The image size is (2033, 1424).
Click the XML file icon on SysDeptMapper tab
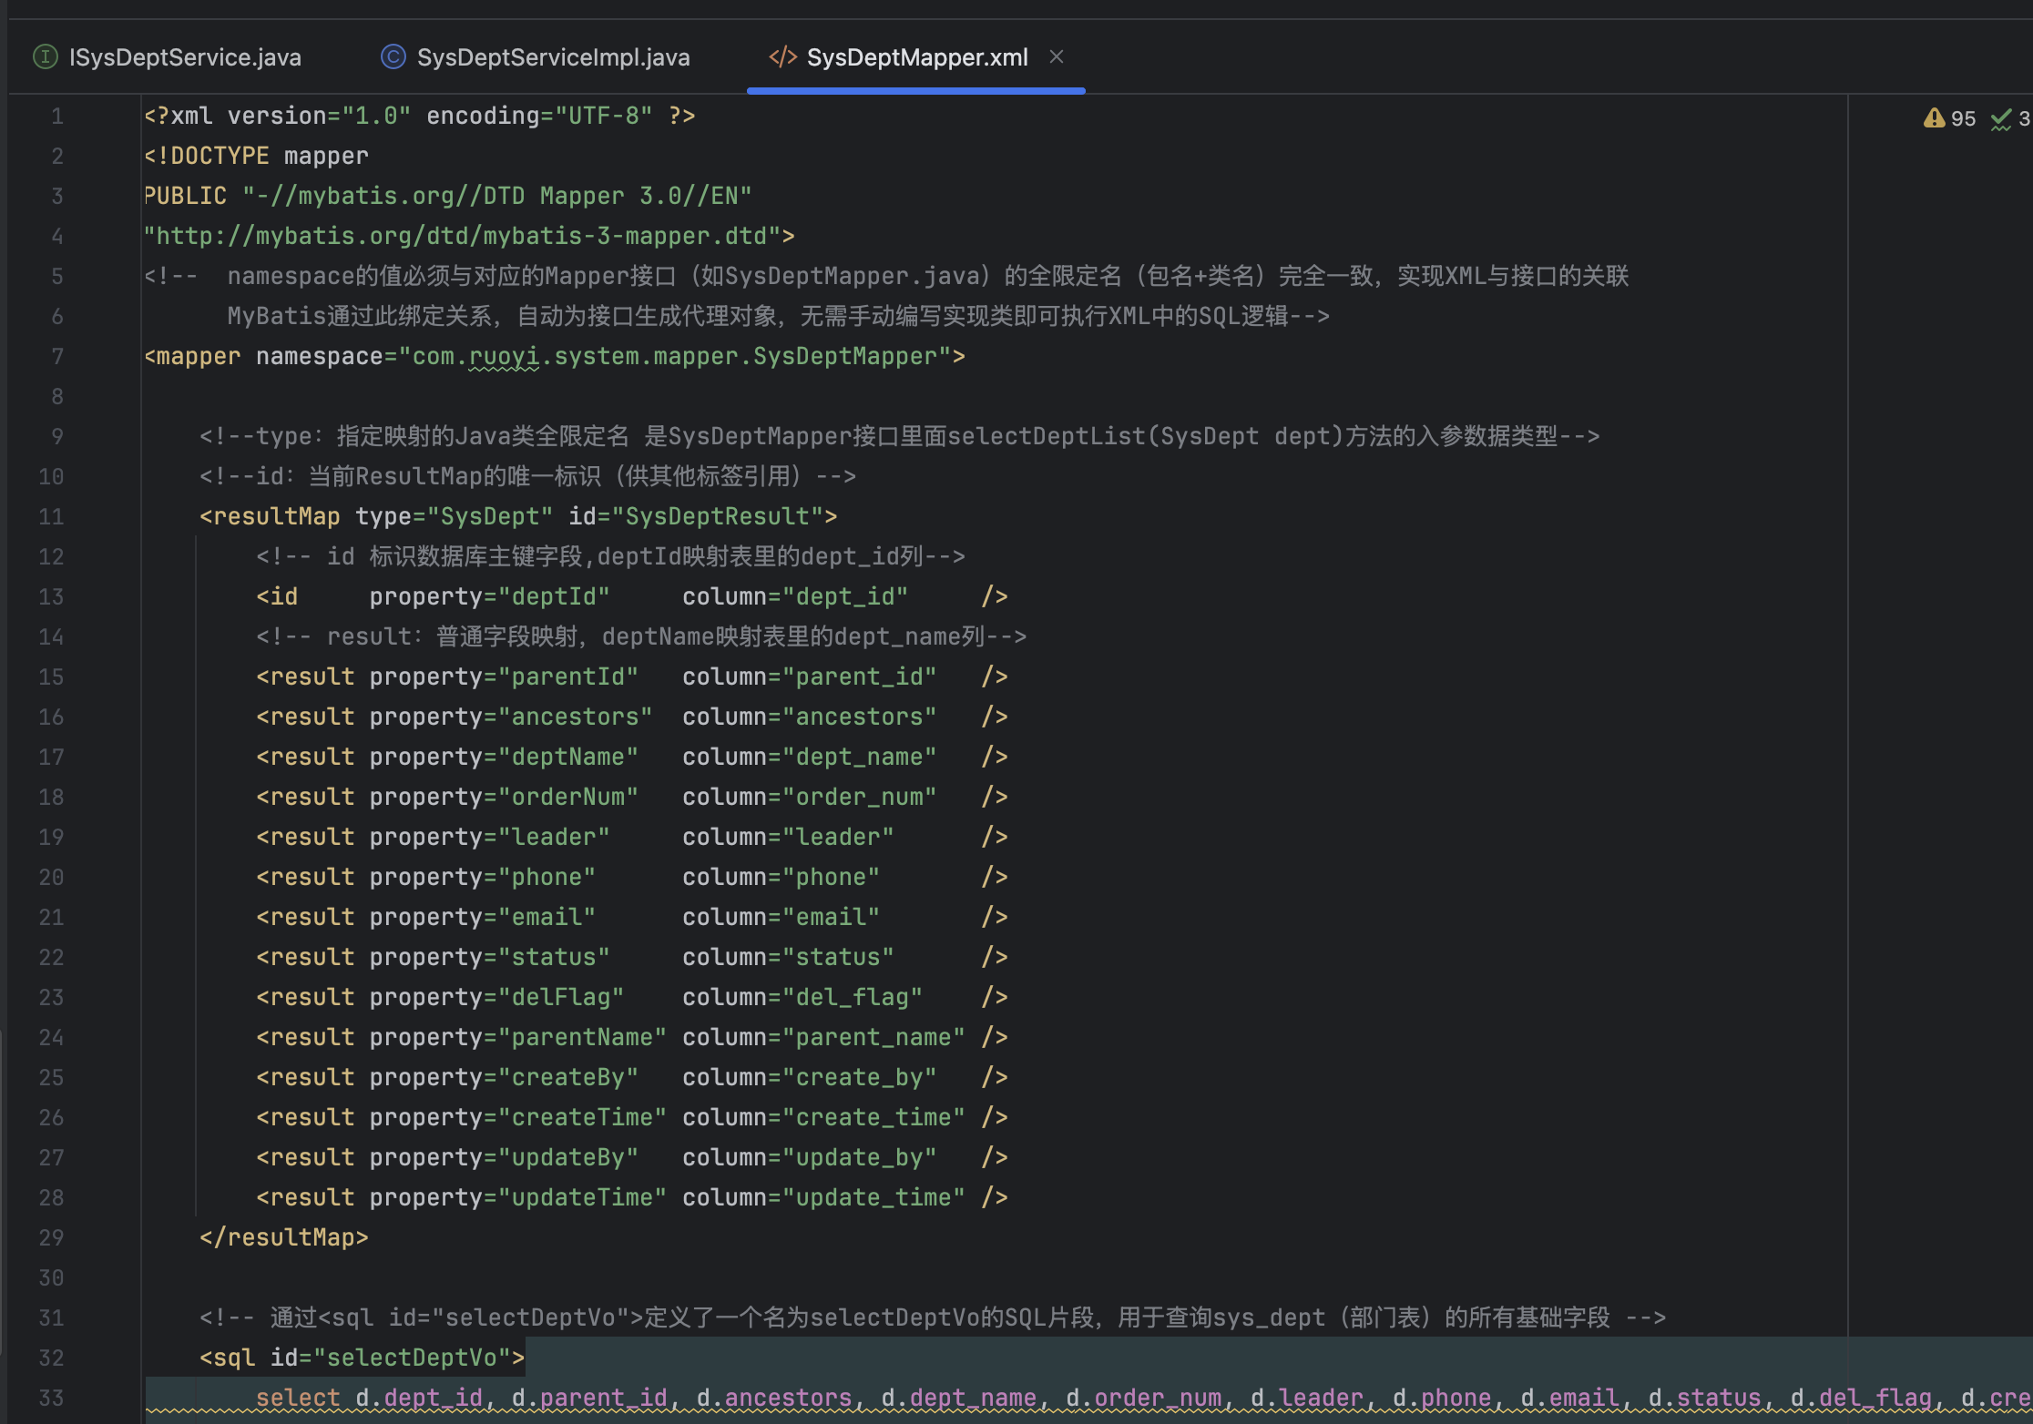pos(782,57)
